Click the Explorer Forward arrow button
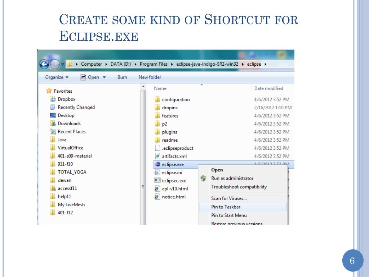Screen dimensions: 369x277 pos(55,64)
